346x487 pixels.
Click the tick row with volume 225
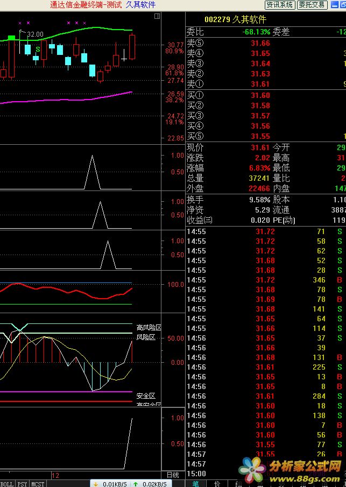266,368
